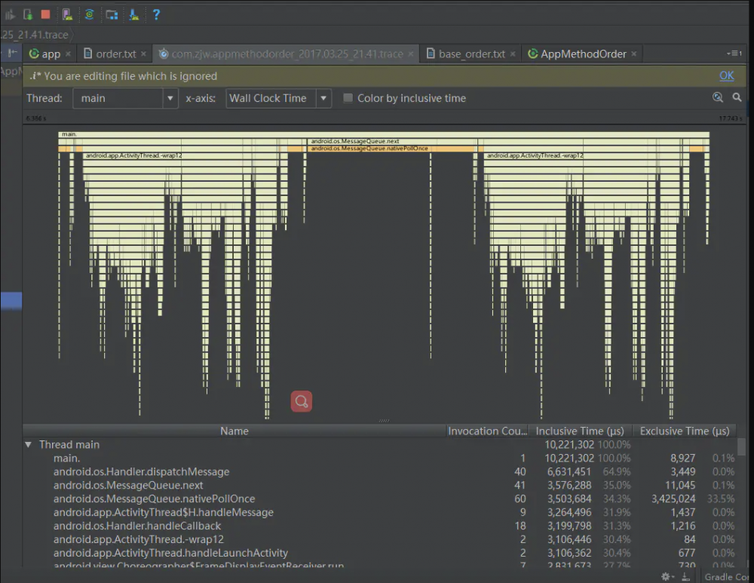Sort by Inclusive Time column header
This screenshot has height=583, width=754.
(x=581, y=431)
